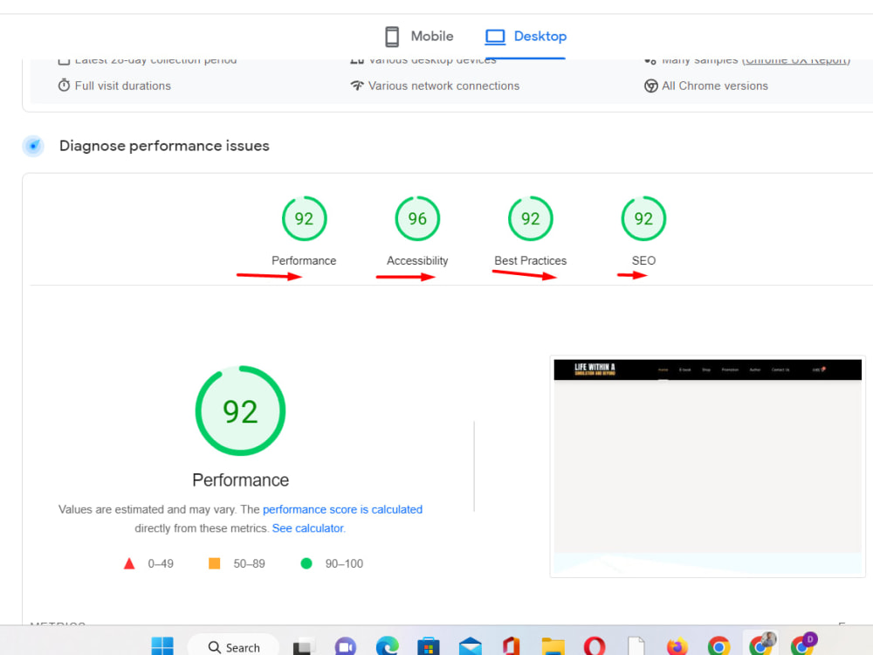Viewport: 873px width, 655px height.
Task: Click the 'Diagnose performance issues' heading
Action: tap(164, 146)
